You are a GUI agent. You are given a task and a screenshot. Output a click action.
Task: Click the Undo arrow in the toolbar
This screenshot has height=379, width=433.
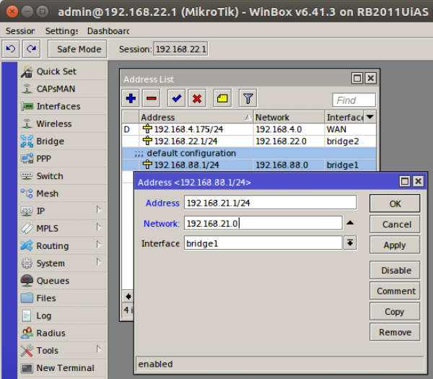(x=11, y=49)
